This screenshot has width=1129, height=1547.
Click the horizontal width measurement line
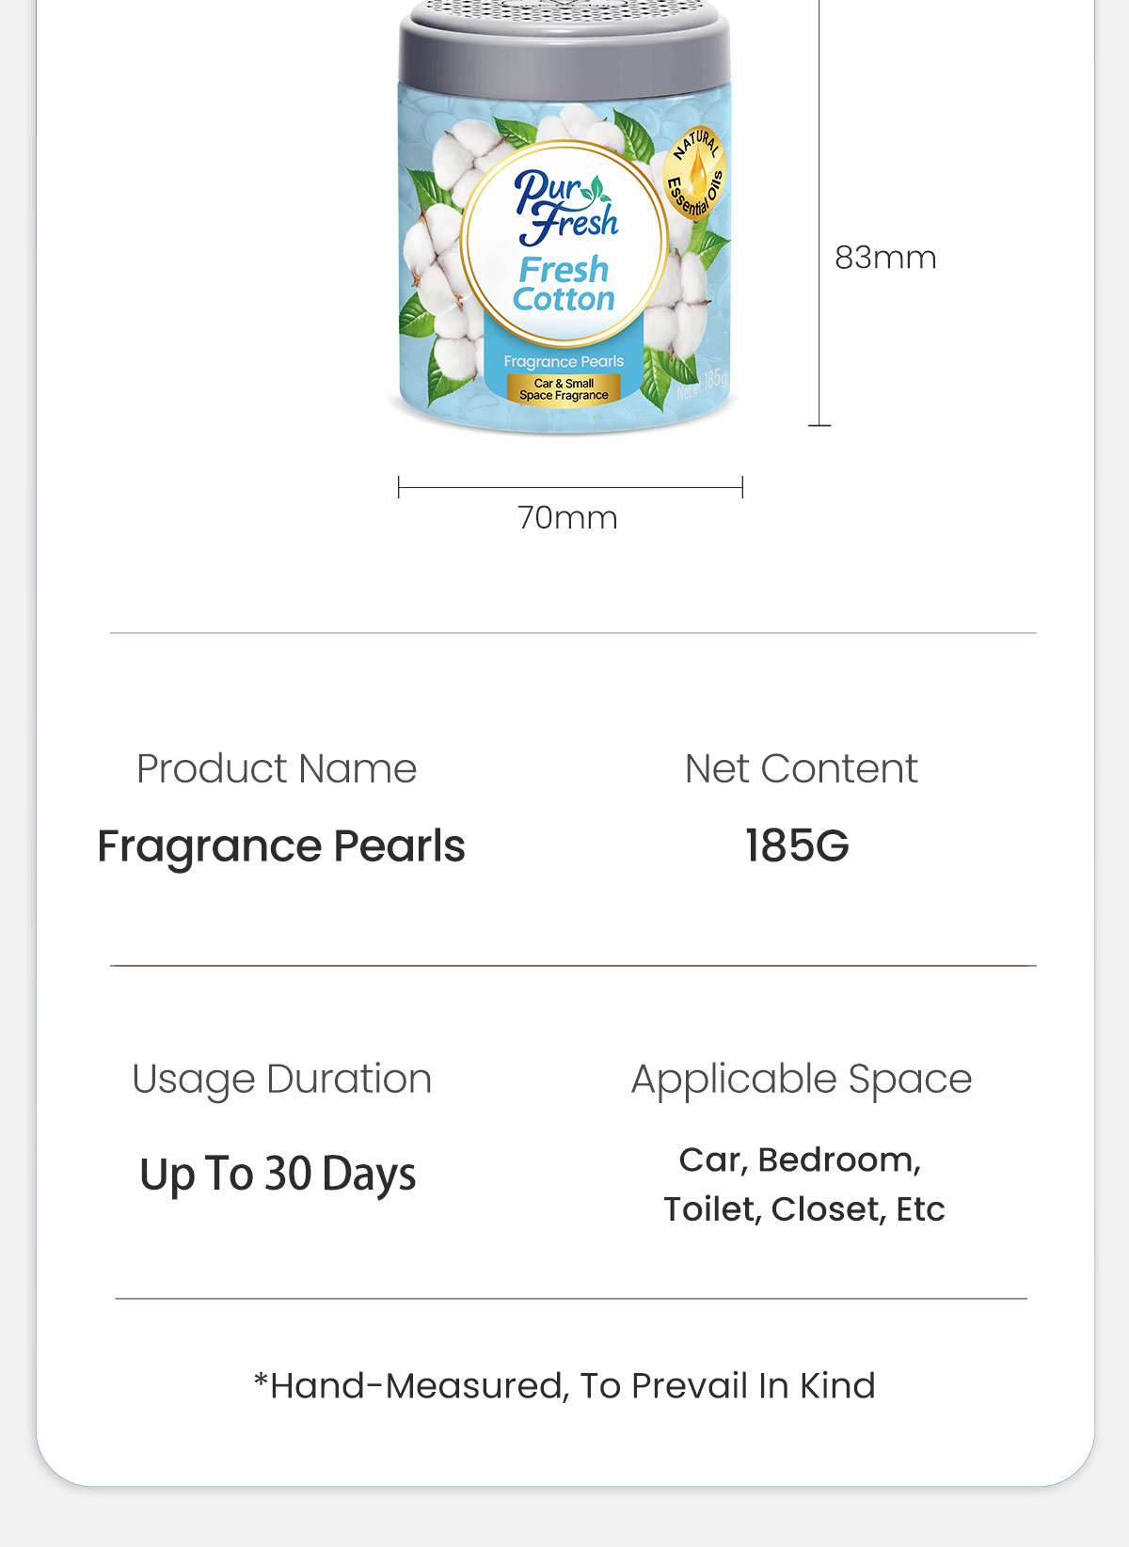coord(570,488)
